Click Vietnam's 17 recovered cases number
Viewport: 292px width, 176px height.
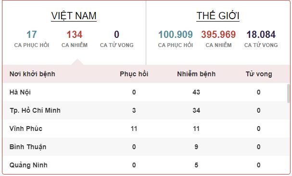click(x=32, y=35)
